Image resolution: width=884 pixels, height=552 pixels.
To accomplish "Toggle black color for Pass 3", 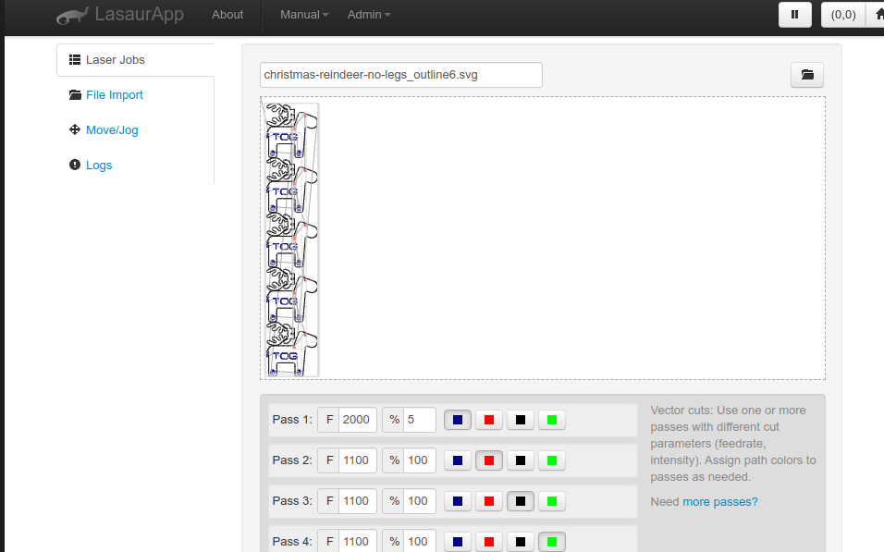I will pyautogui.click(x=521, y=501).
